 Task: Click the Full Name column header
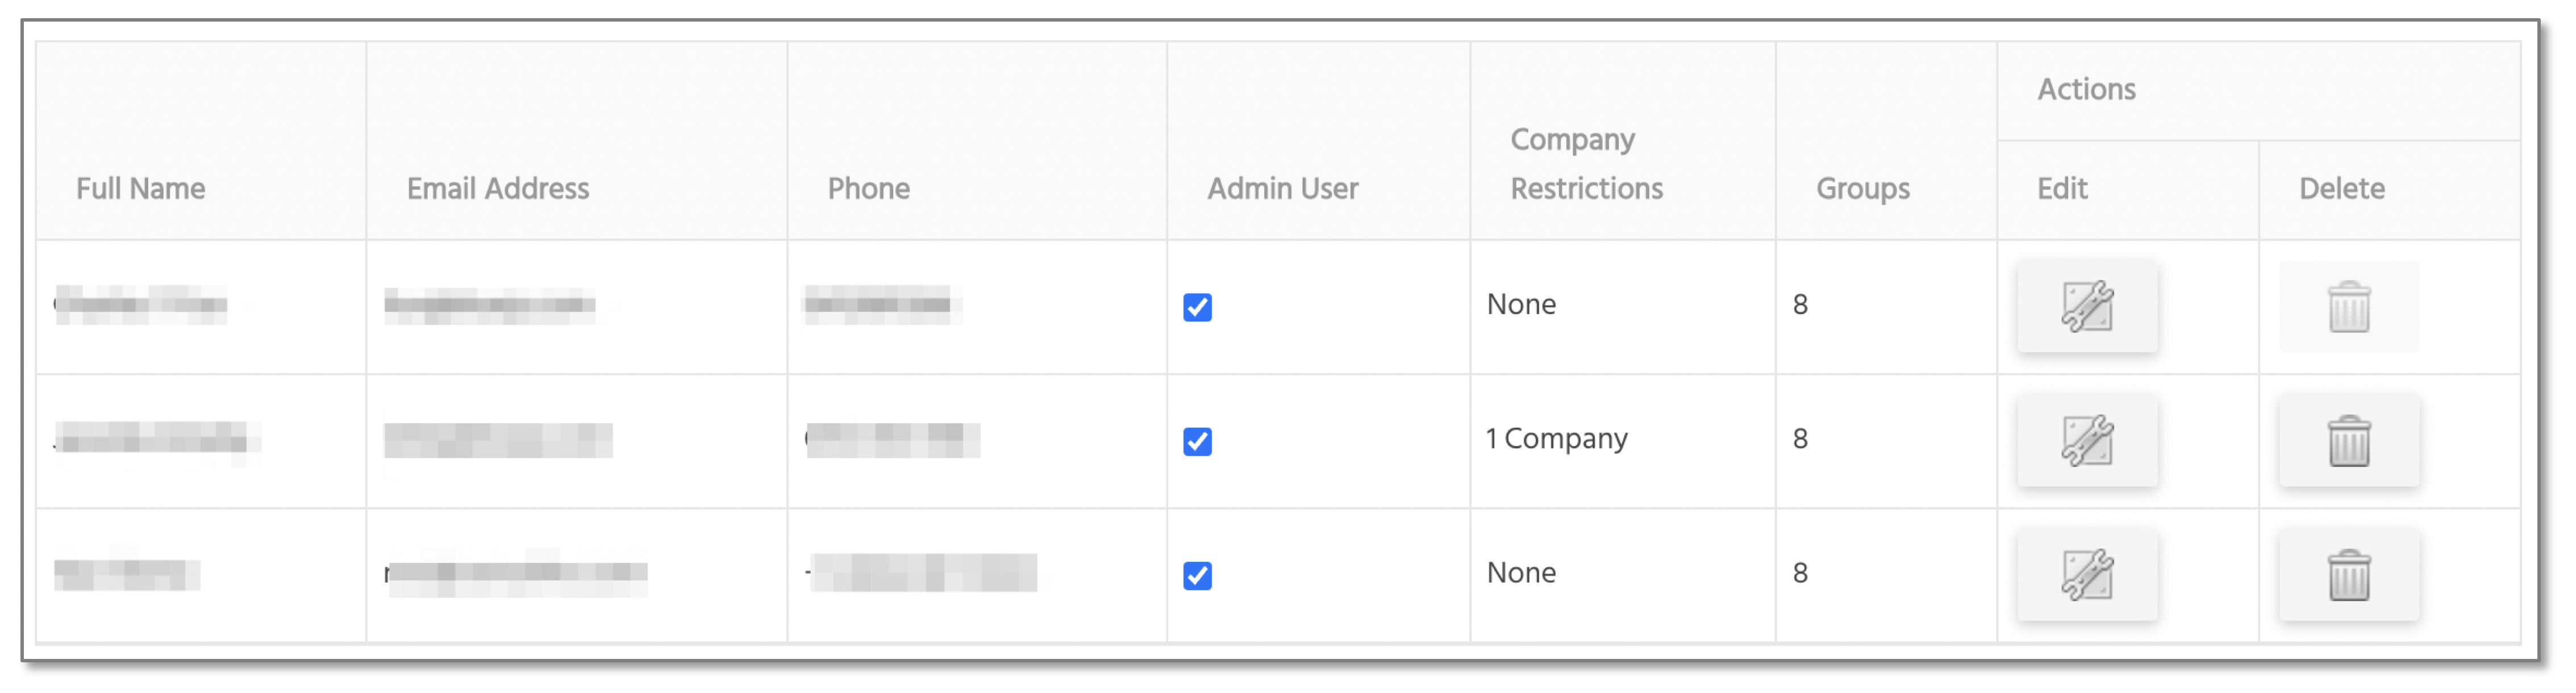tap(141, 188)
